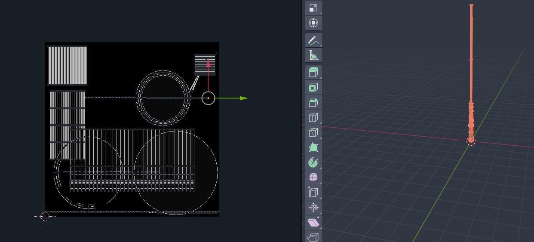Activate the Shrink/Fatten tool
534x242 pixels.
click(x=313, y=208)
